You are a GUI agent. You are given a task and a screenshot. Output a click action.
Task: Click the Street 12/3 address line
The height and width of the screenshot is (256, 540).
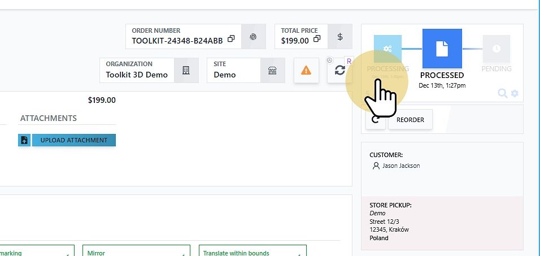(x=384, y=222)
